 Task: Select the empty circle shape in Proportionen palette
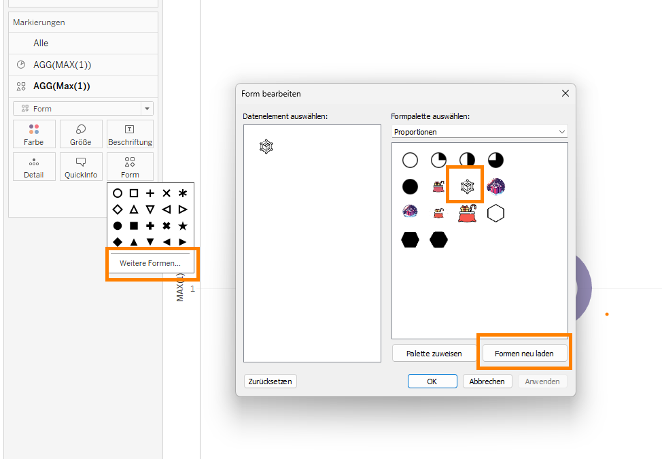pyautogui.click(x=410, y=160)
